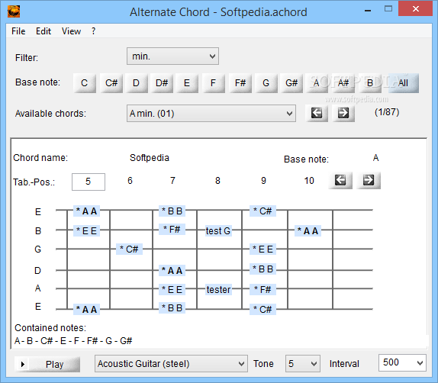Screen dimensions: 438x383
Task: Shift tab position right with arrow button
Action: (x=369, y=181)
